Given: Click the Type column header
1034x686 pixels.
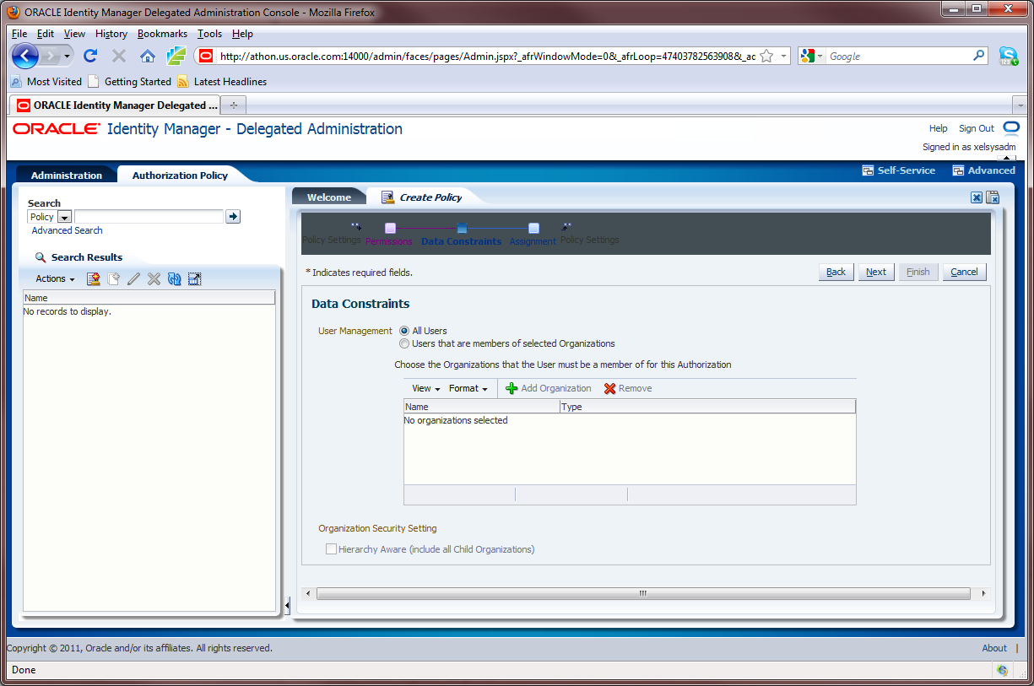Looking at the screenshot, I should coord(708,407).
